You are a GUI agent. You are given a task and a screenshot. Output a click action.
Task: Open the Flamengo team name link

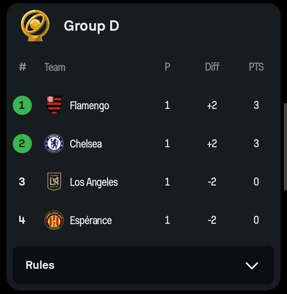tap(90, 106)
